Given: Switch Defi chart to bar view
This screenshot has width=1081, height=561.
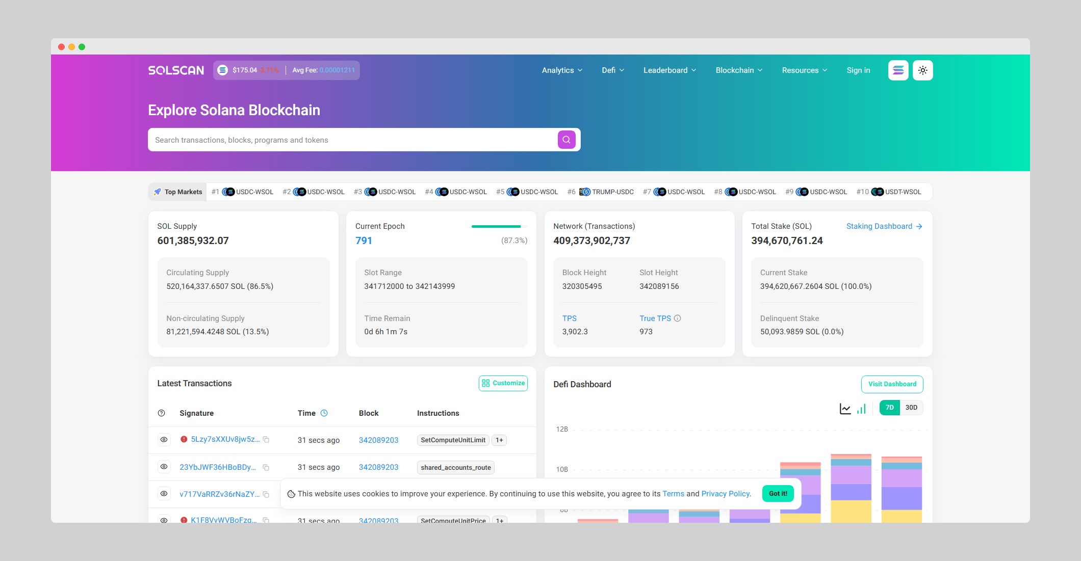Looking at the screenshot, I should click(861, 408).
